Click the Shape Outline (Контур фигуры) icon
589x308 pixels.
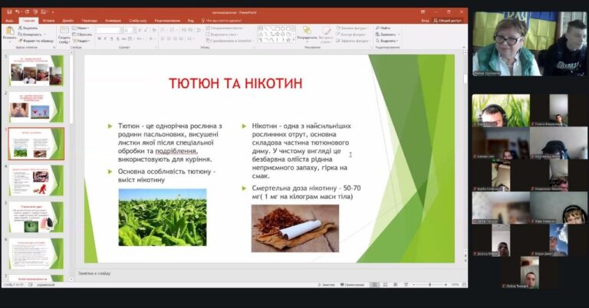[x=339, y=34]
